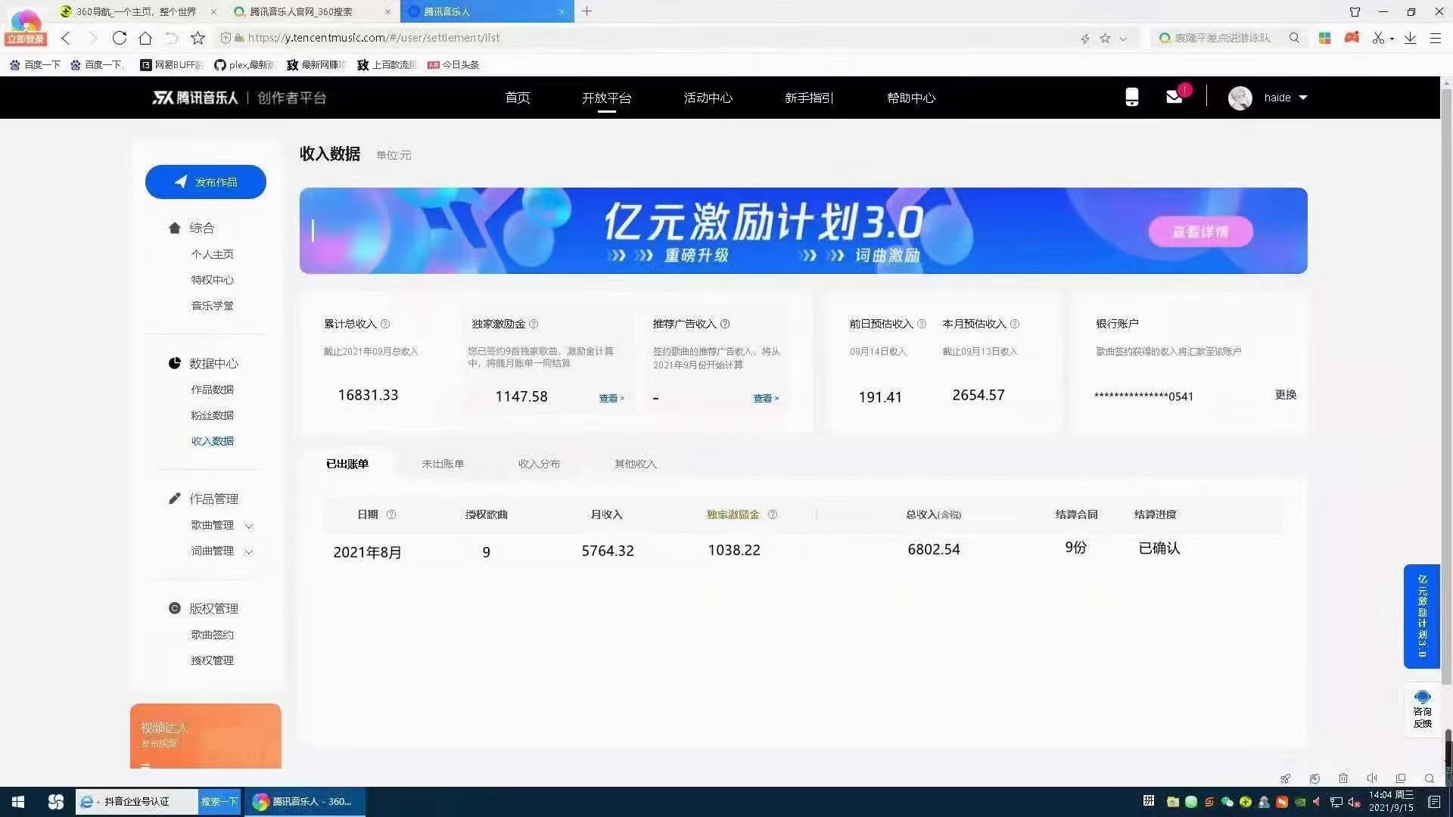Open 收入数据 in sidebar
Screen dimensions: 1453x817
tap(212, 441)
